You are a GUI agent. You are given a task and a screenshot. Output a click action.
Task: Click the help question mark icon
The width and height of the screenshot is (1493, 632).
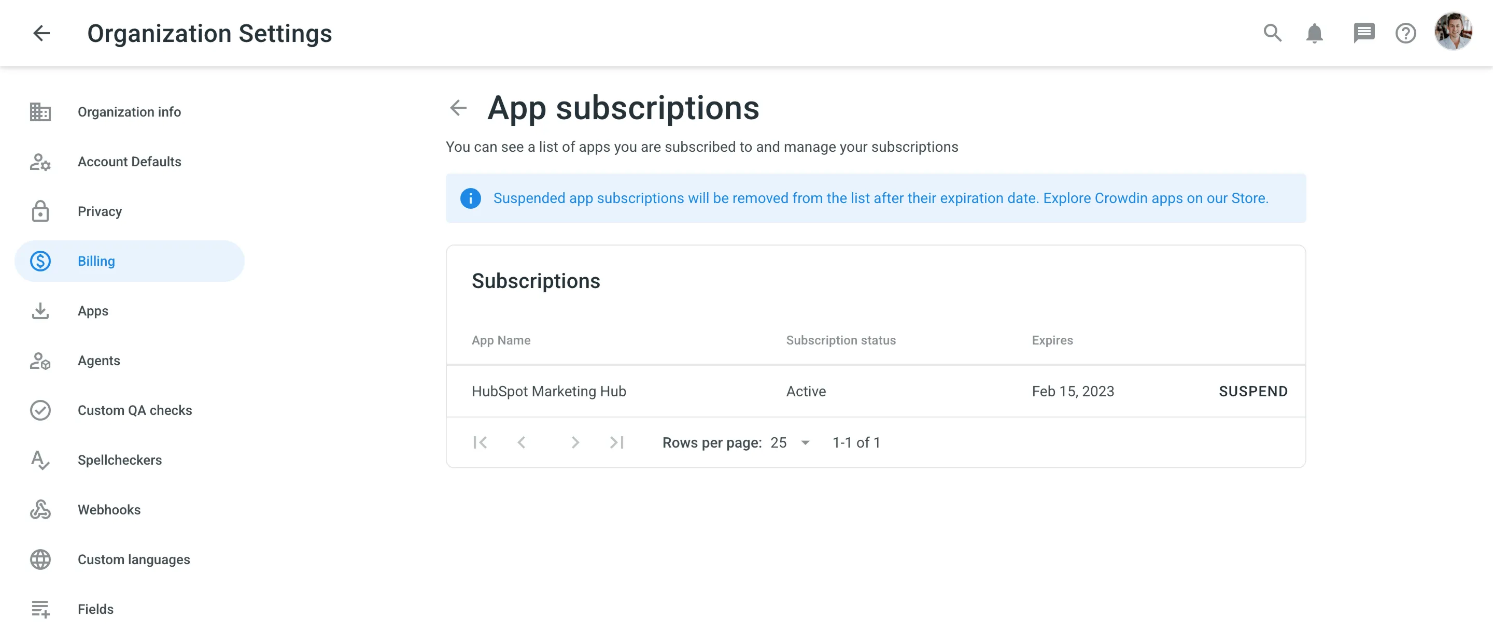click(x=1405, y=33)
